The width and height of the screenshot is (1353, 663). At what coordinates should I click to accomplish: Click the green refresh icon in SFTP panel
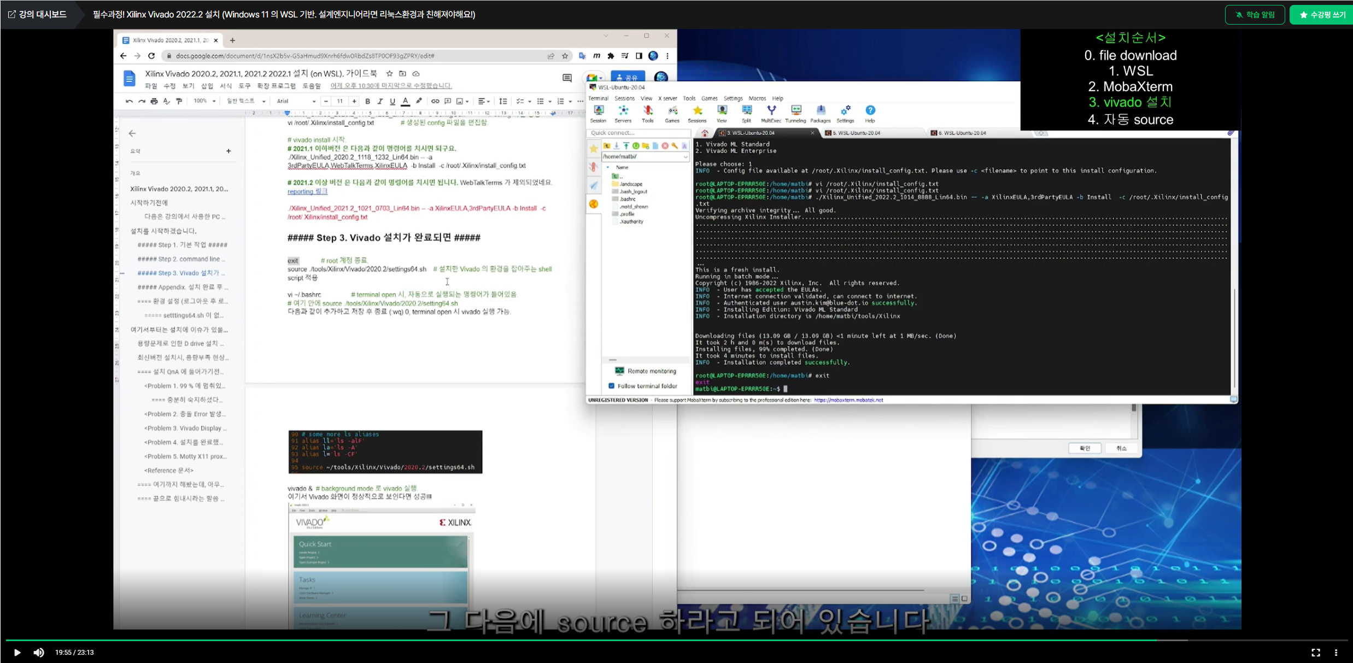click(x=636, y=146)
